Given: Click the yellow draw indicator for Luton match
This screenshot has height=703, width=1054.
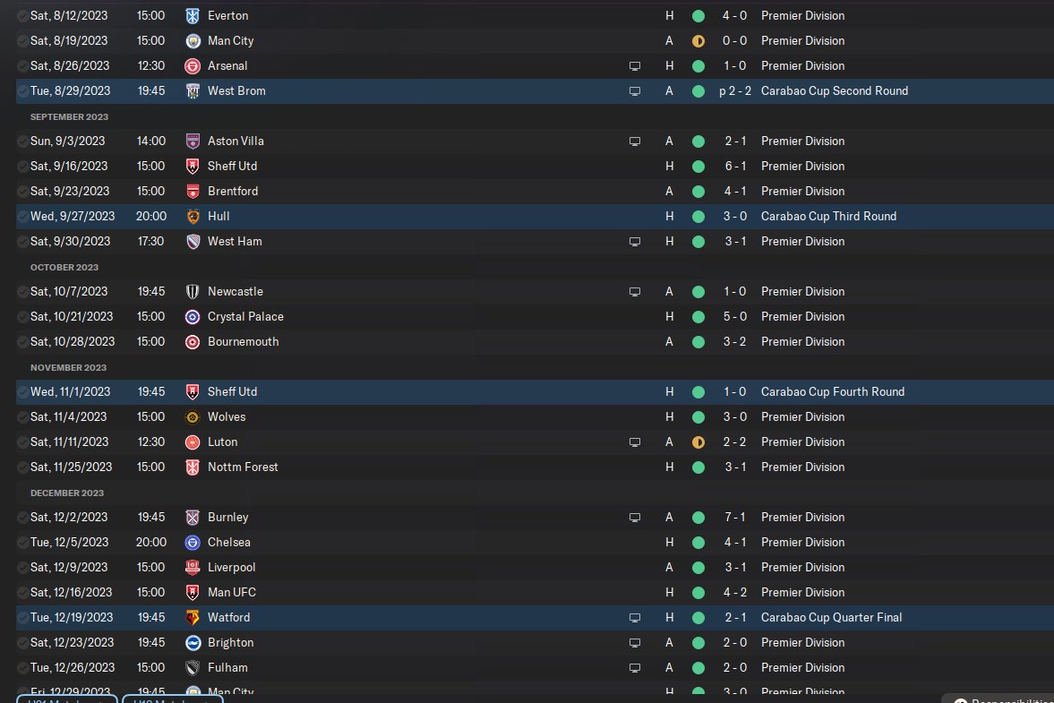Looking at the screenshot, I should point(698,442).
